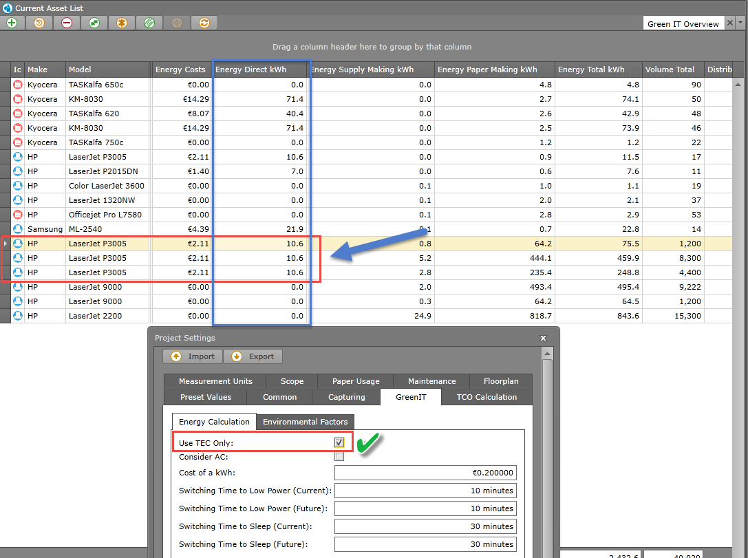Click the green paperclip attachment icon
The width and height of the screenshot is (748, 558).
tap(149, 23)
